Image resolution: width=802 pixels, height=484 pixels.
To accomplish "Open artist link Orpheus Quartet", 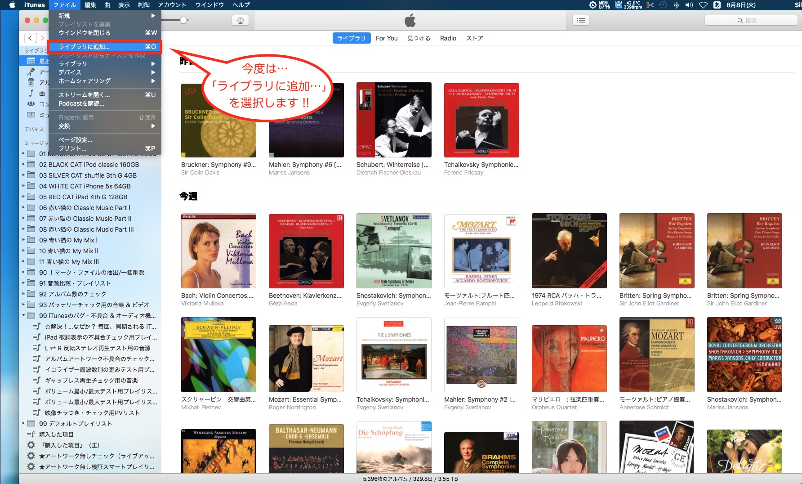I will (x=554, y=408).
